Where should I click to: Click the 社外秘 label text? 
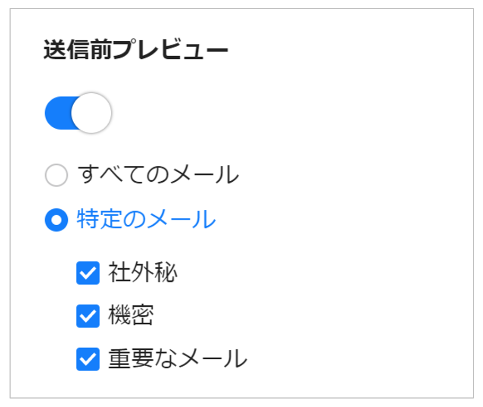pyautogui.click(x=143, y=273)
